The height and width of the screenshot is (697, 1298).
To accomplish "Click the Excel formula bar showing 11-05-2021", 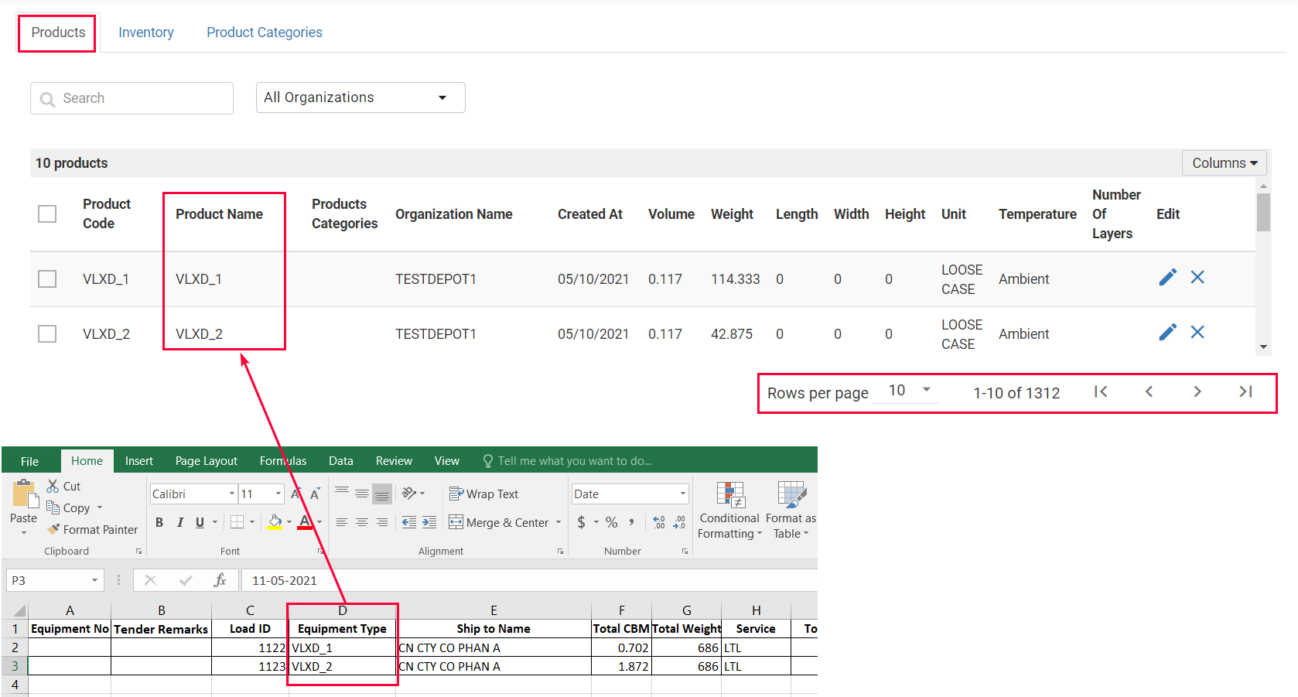I will pos(529,580).
